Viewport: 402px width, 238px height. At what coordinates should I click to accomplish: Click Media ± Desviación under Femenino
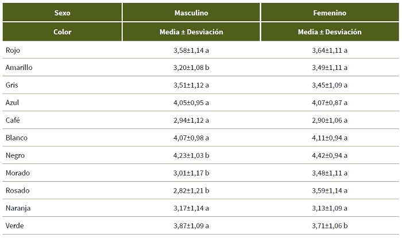pyautogui.click(x=330, y=32)
